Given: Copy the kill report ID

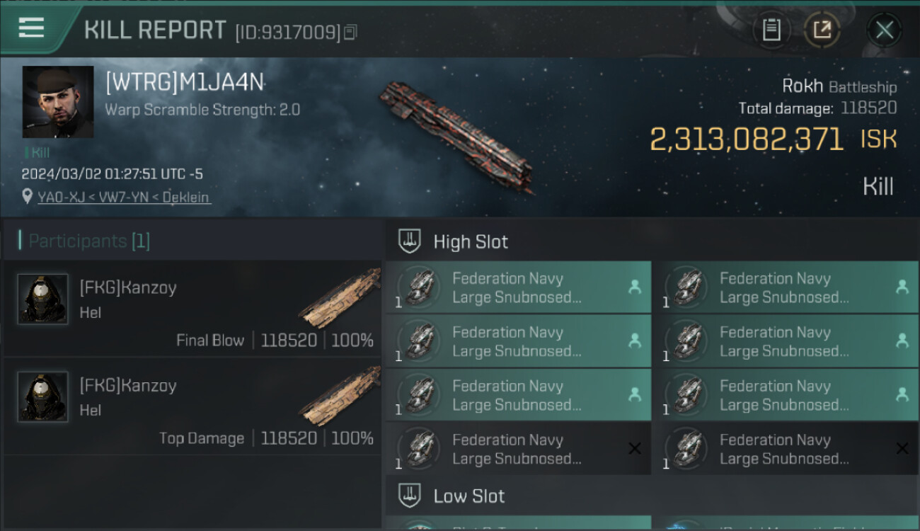Looking at the screenshot, I should 351,32.
